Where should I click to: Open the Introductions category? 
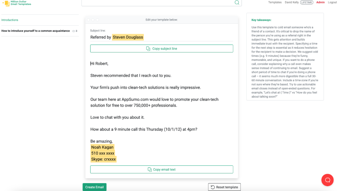coord(10,20)
